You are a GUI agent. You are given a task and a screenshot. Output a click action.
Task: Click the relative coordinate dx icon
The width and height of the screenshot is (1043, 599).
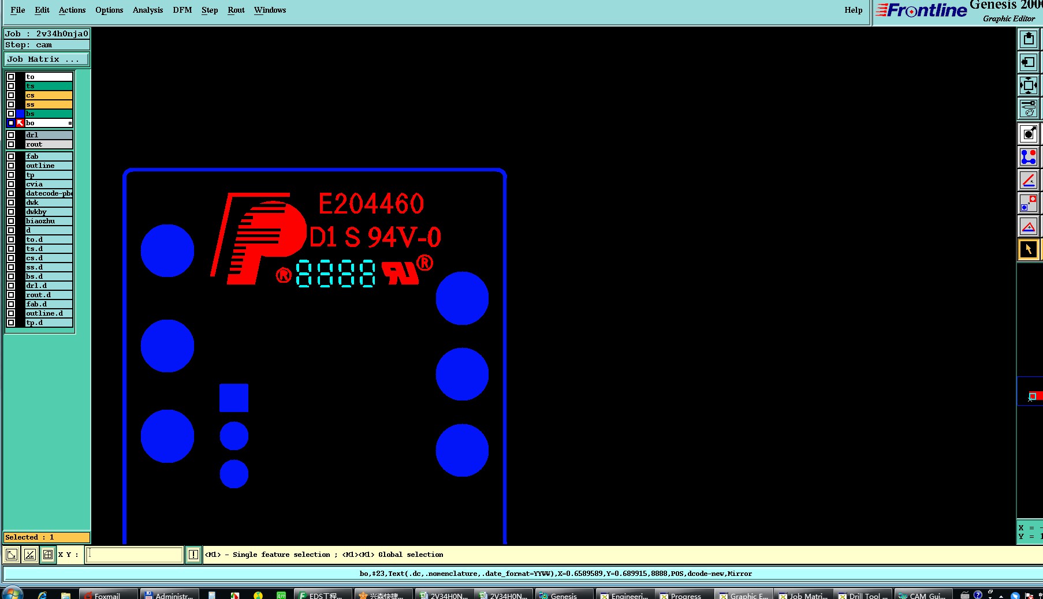point(30,555)
